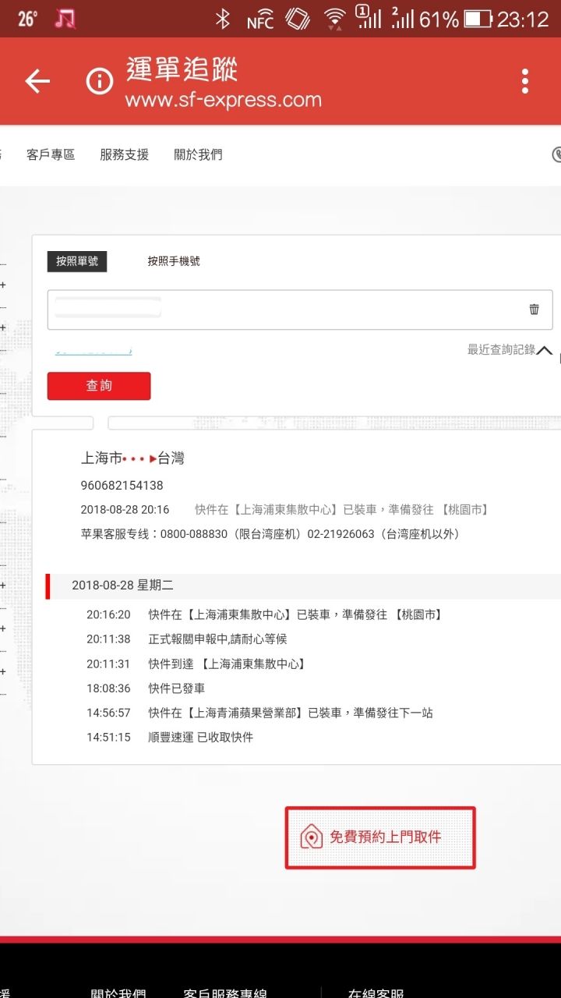The width and height of the screenshot is (561, 998).
Task: Open the site info circle icon
Action: coord(100,81)
